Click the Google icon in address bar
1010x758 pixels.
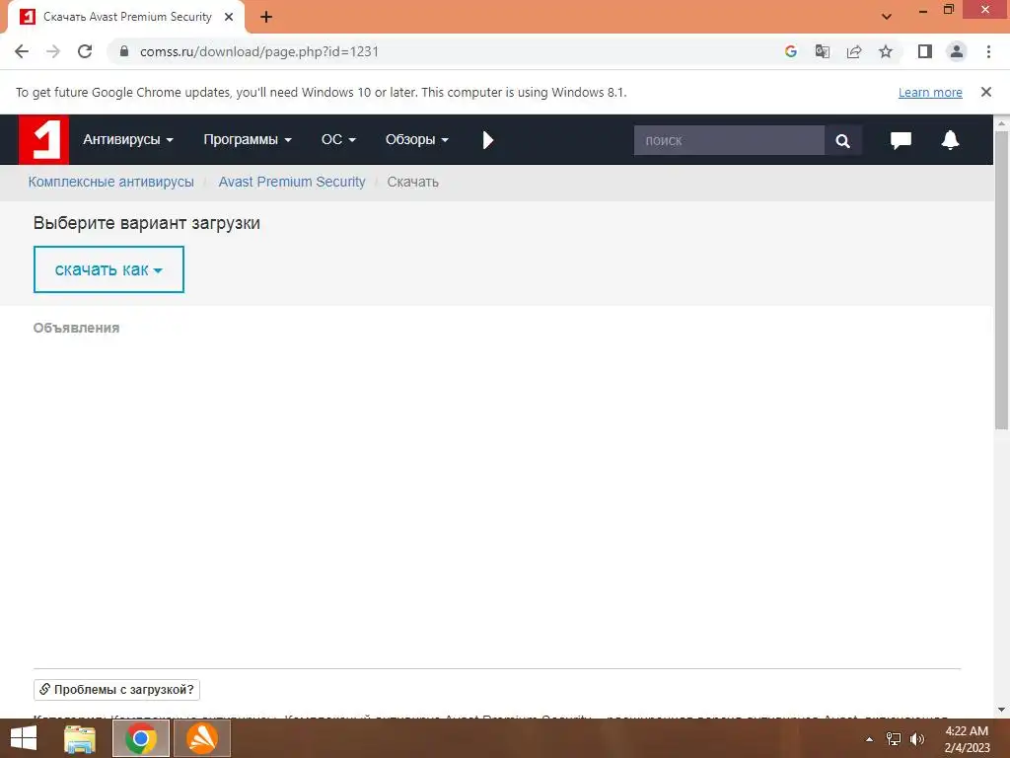coord(791,51)
